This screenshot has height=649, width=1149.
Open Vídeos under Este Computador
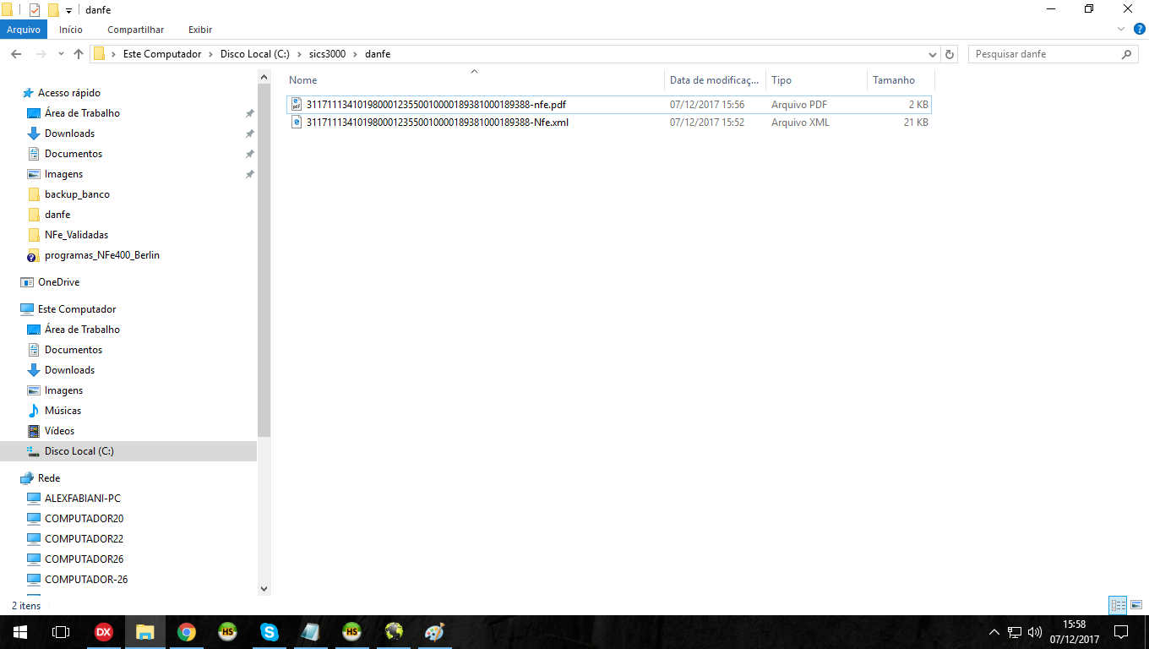click(x=59, y=431)
